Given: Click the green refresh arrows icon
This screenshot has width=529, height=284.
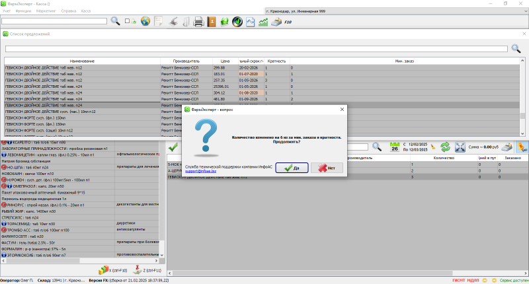Looking at the screenshot, I should pos(445,147).
